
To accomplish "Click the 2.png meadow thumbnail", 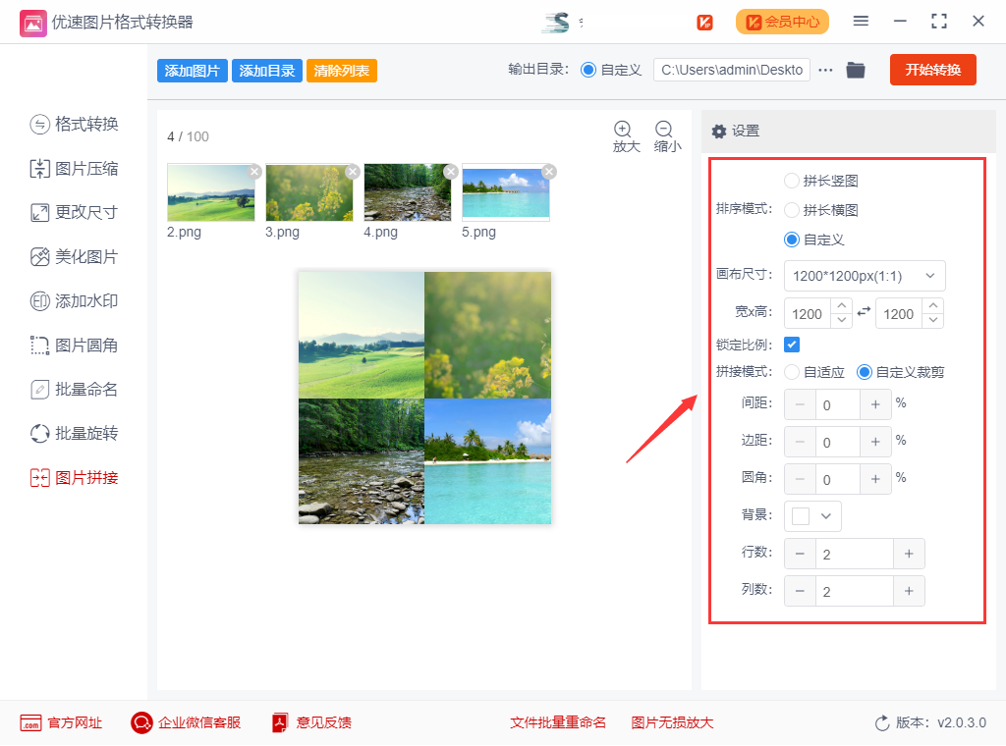I will click(x=210, y=192).
